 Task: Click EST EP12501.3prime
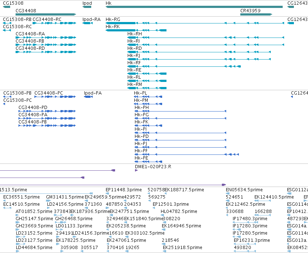coord(154,208)
